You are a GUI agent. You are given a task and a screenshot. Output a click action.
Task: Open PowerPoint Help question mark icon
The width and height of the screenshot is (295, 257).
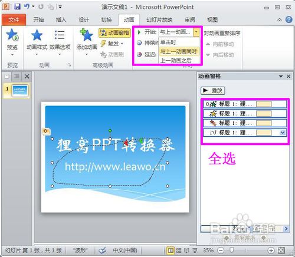coord(289,19)
